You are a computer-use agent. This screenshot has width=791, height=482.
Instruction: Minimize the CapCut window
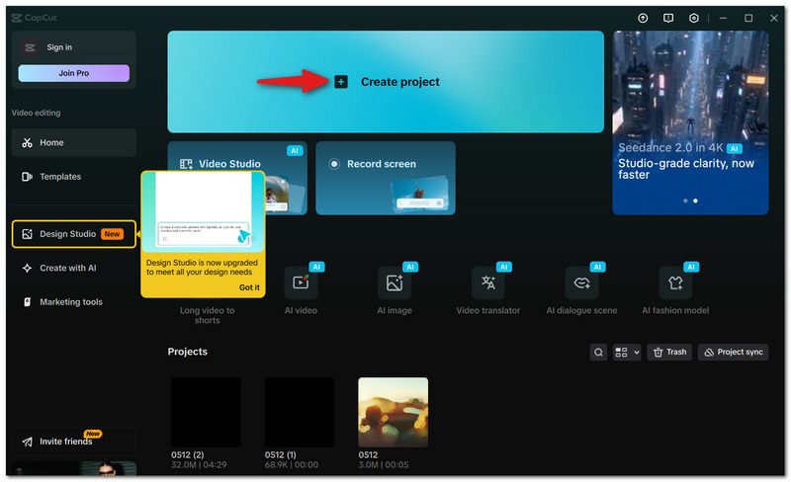click(x=723, y=18)
